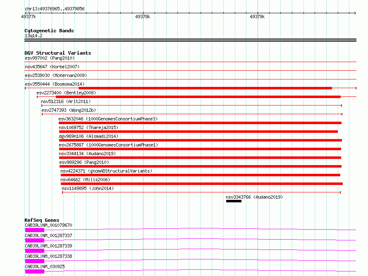
Task: Click the red bar under nsv3344134
Action: (200, 158)
